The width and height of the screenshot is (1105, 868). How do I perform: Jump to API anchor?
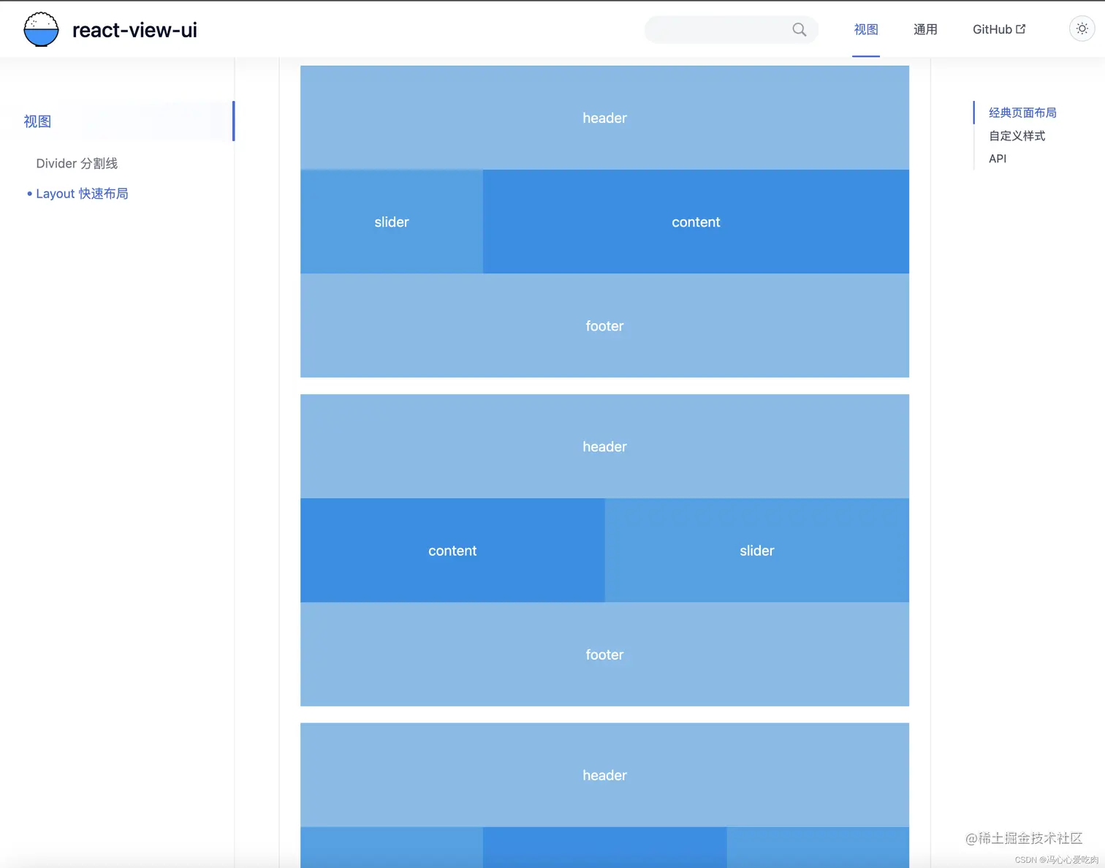[x=998, y=158]
